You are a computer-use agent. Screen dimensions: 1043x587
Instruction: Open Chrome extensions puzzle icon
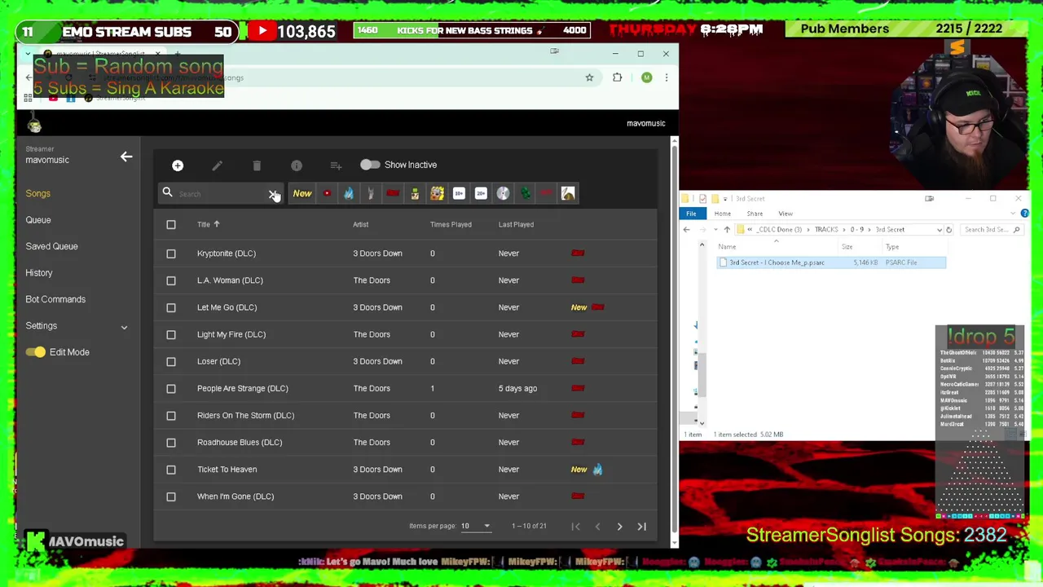pyautogui.click(x=617, y=77)
